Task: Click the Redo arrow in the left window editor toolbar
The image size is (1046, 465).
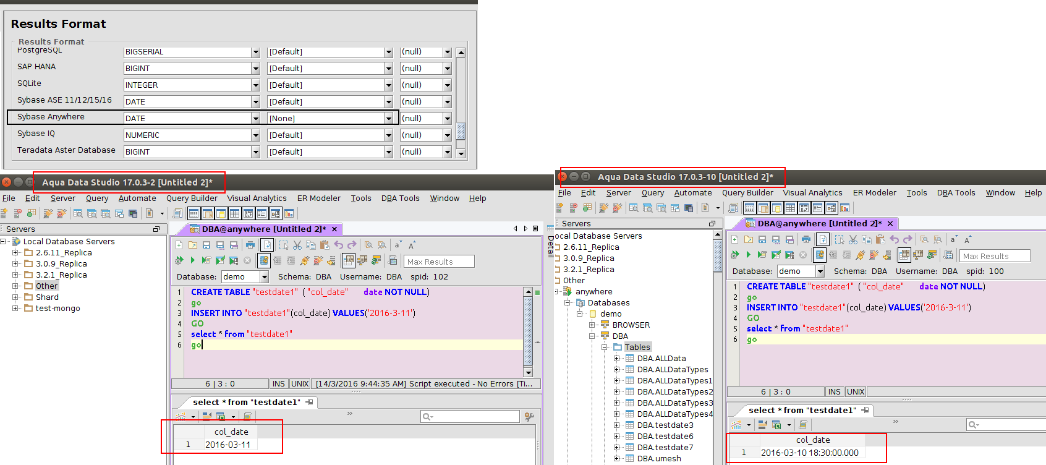Action: (x=352, y=245)
